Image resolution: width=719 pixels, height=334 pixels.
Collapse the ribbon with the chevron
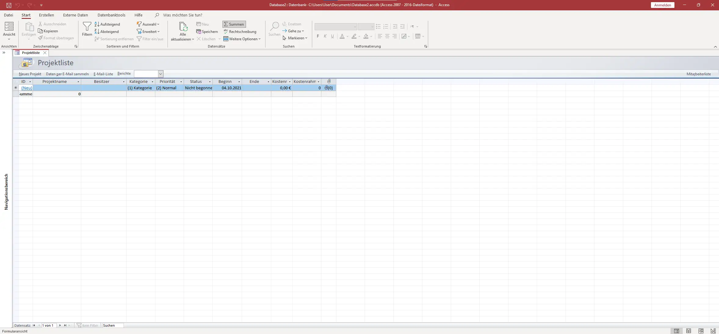coord(715,47)
